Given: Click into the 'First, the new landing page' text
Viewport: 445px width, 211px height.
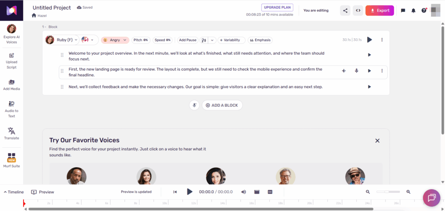Looking at the screenshot, I should (x=196, y=73).
